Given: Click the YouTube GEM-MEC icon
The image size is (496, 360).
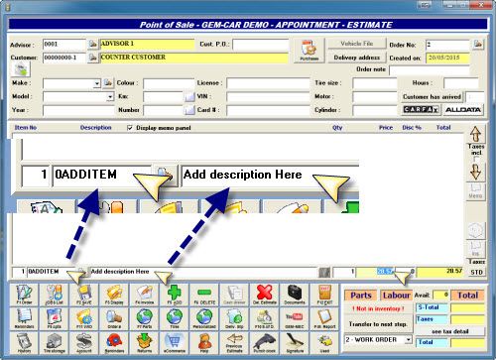Looking at the screenshot, I should (x=295, y=318).
